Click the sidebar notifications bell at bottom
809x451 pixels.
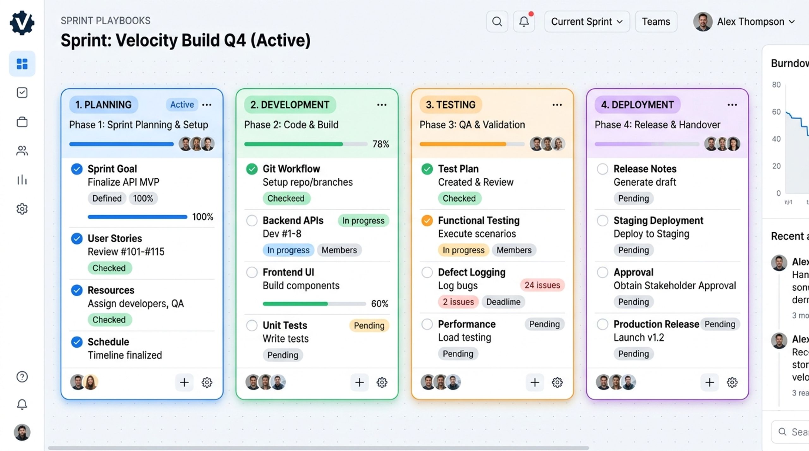22,405
